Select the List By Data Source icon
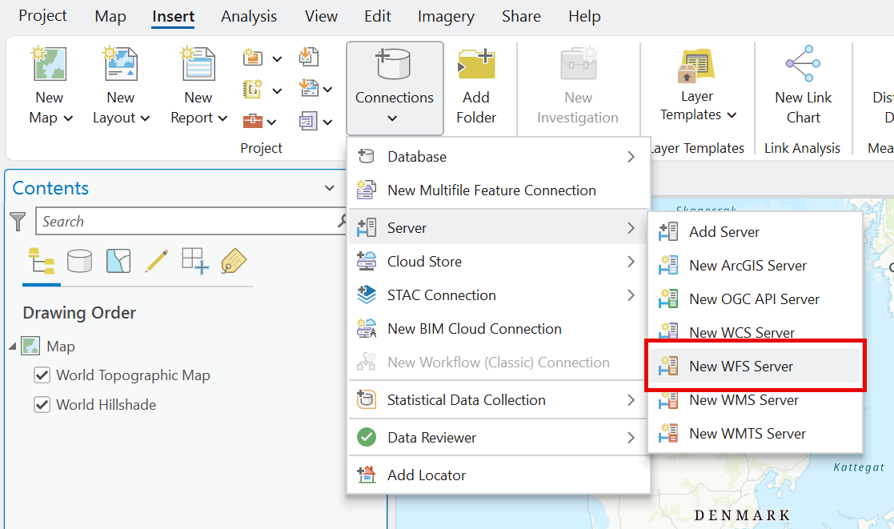The width and height of the screenshot is (894, 529). pyautogui.click(x=79, y=261)
